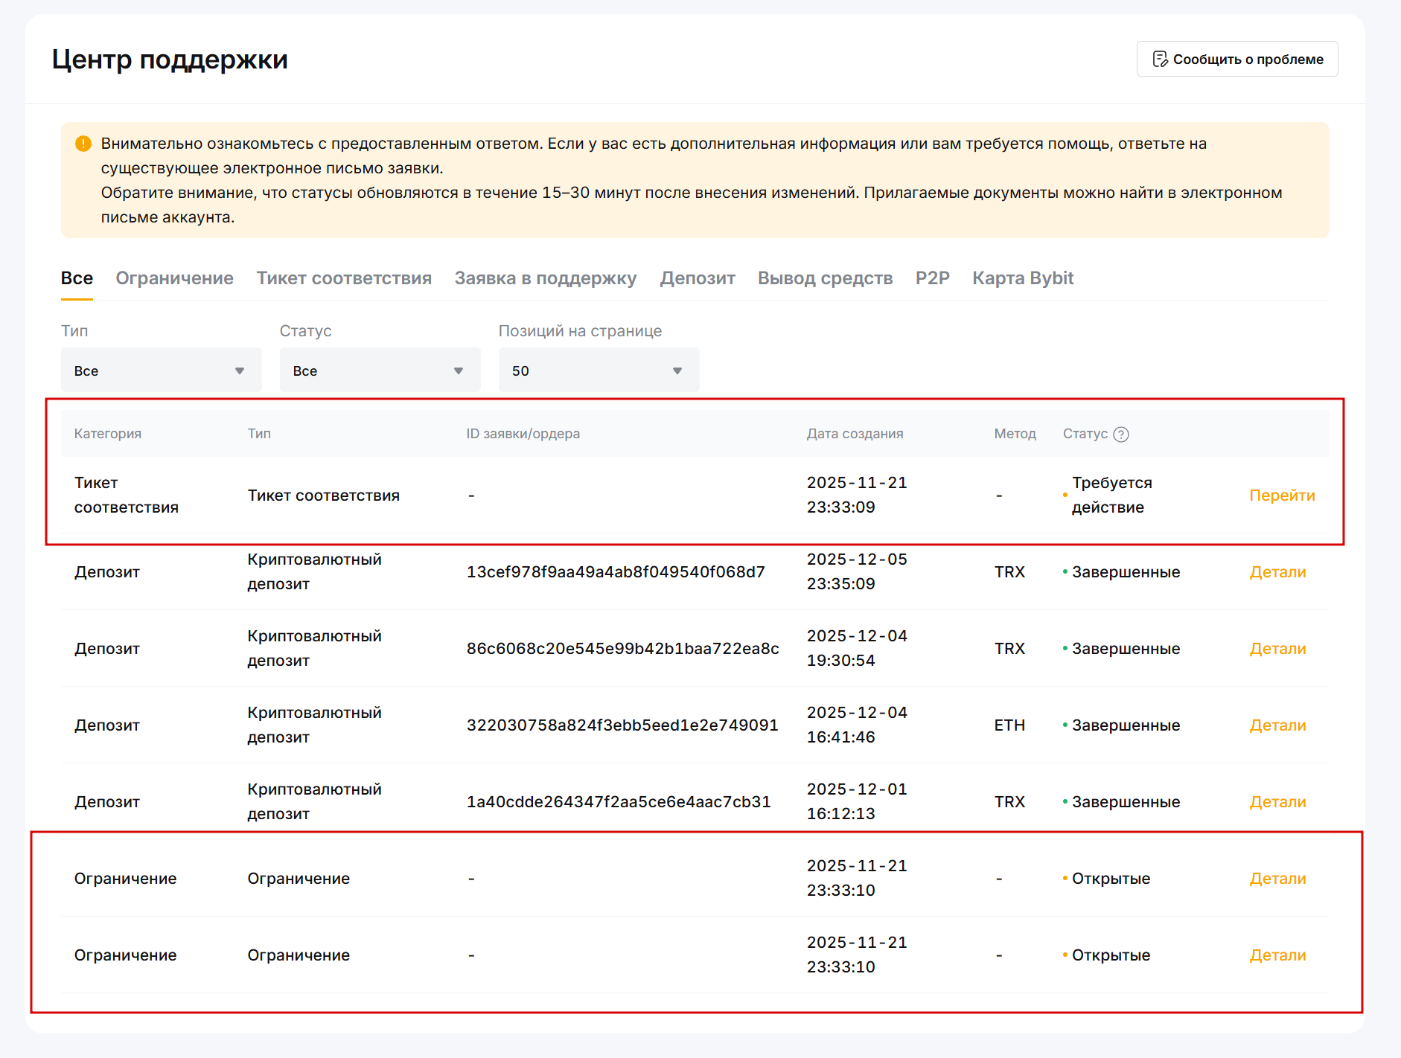
Task: Click order ID 1a40cdde264347f2aa5ce6e4aac7cb31
Action: coord(619,802)
